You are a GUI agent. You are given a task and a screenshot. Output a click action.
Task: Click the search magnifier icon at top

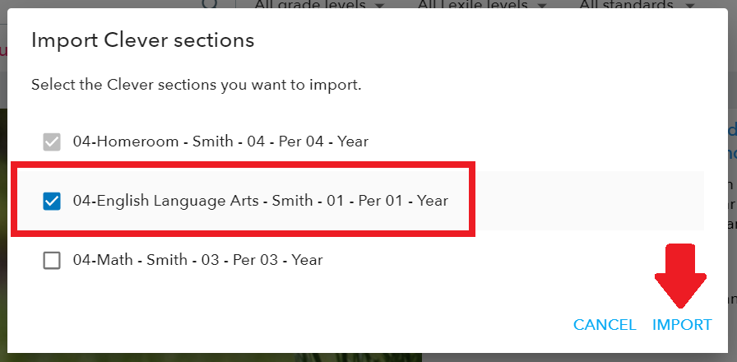click(x=211, y=3)
